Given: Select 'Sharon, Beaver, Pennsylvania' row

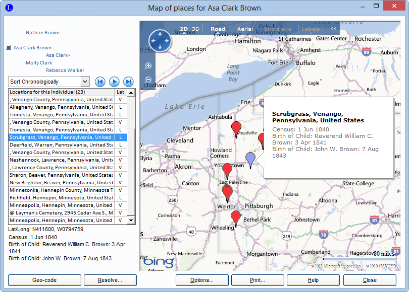Looking at the screenshot, I should click(68, 175).
